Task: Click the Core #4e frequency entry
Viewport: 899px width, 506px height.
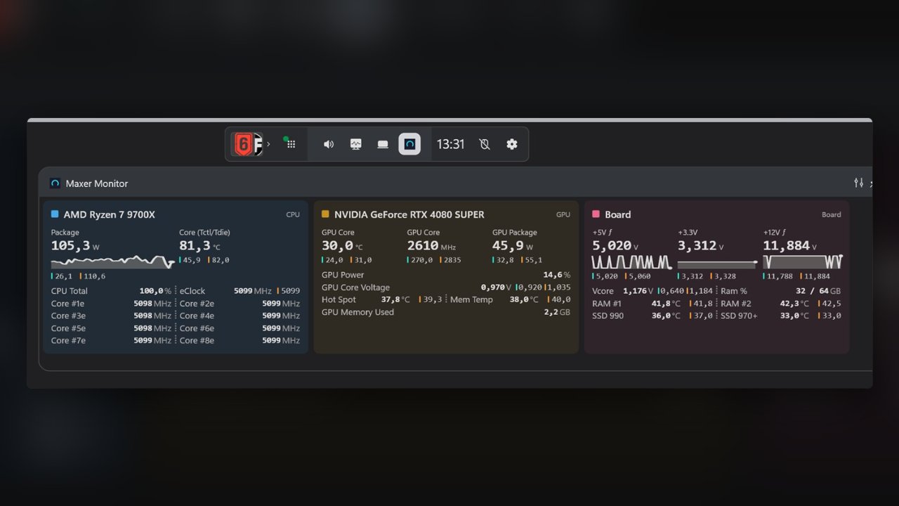Action: [x=239, y=316]
